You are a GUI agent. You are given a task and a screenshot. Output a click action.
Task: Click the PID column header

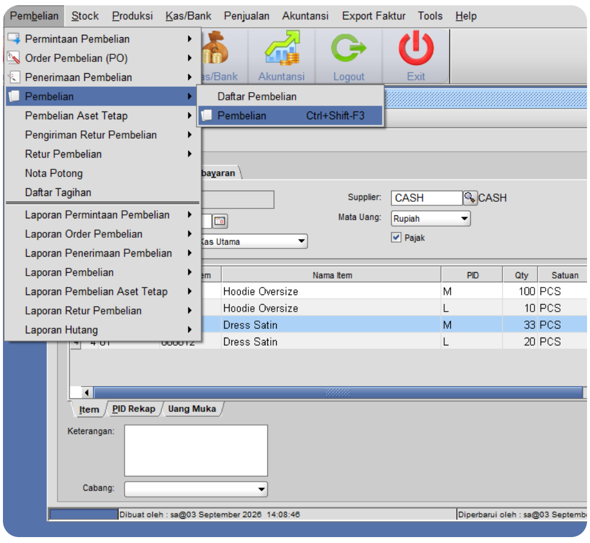[x=472, y=275]
